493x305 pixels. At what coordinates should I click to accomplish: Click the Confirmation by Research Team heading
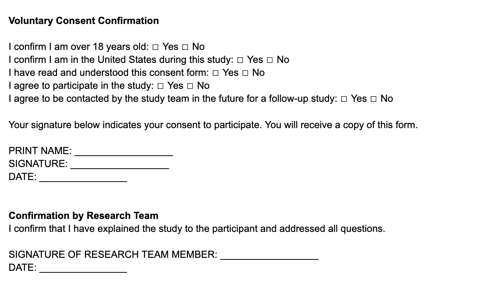pyautogui.click(x=83, y=216)
